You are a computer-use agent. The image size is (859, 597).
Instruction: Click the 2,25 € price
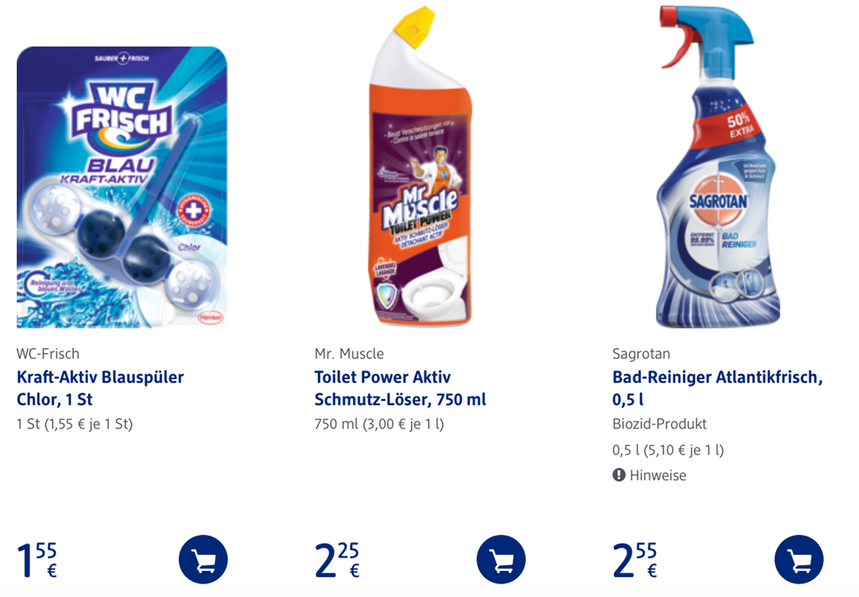point(337,560)
